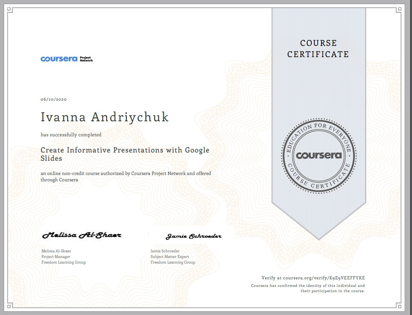This screenshot has height=315, width=412.
Task: Click the certificate date 06/10/2020
Action: 54,99
